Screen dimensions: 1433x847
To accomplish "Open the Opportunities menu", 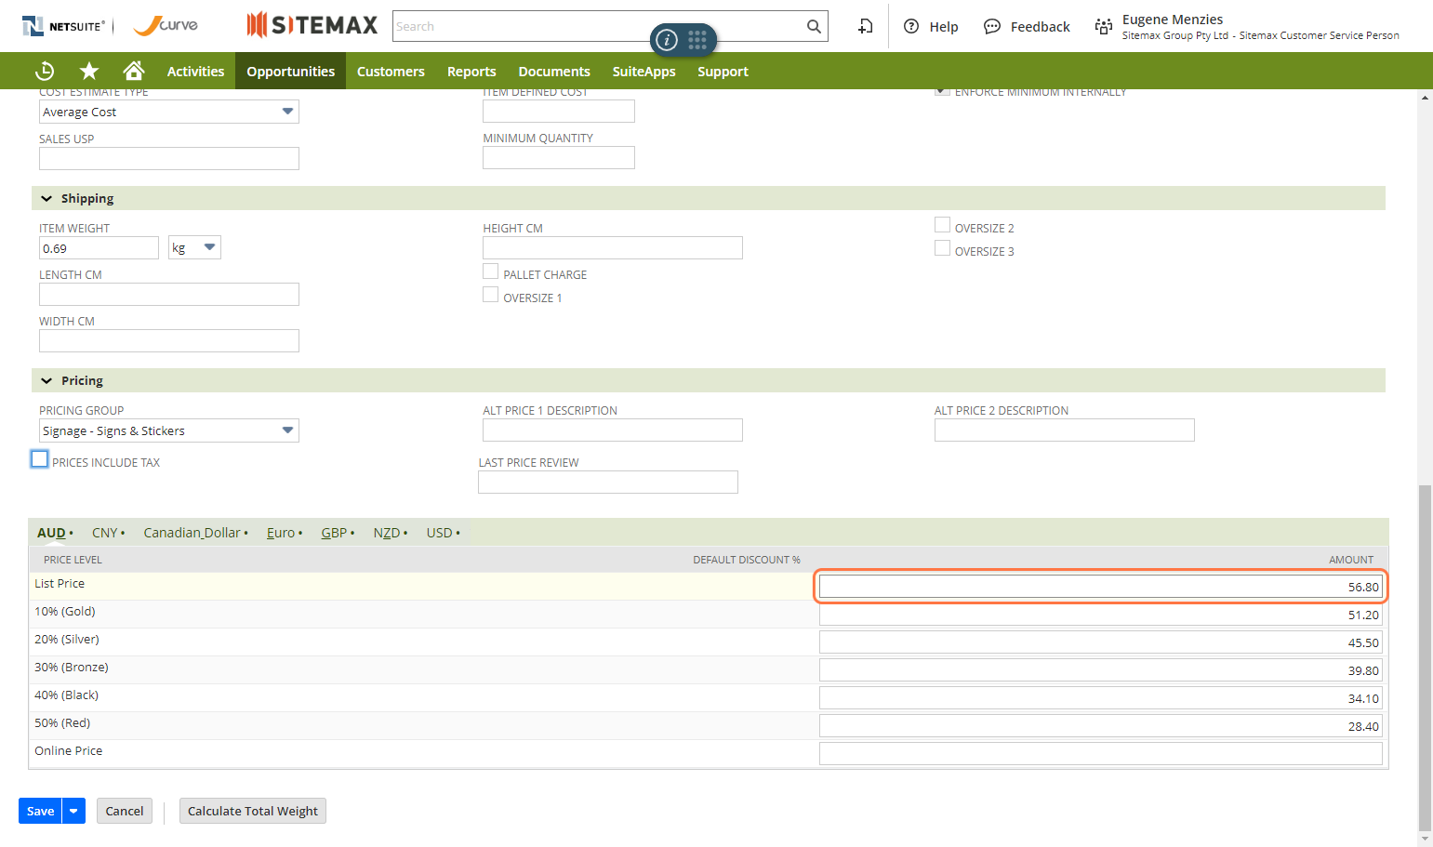I will 290,71.
